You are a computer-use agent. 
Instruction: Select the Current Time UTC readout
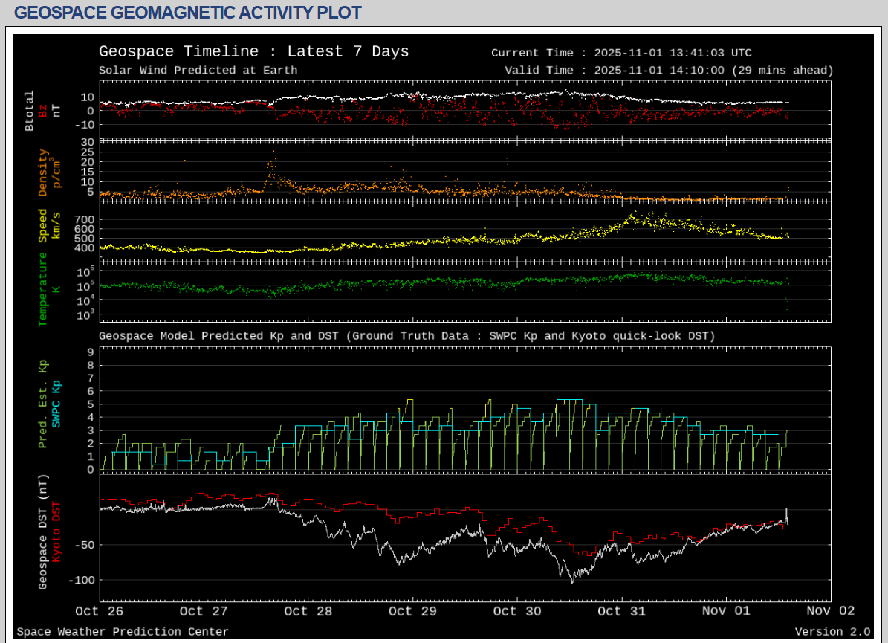(621, 53)
